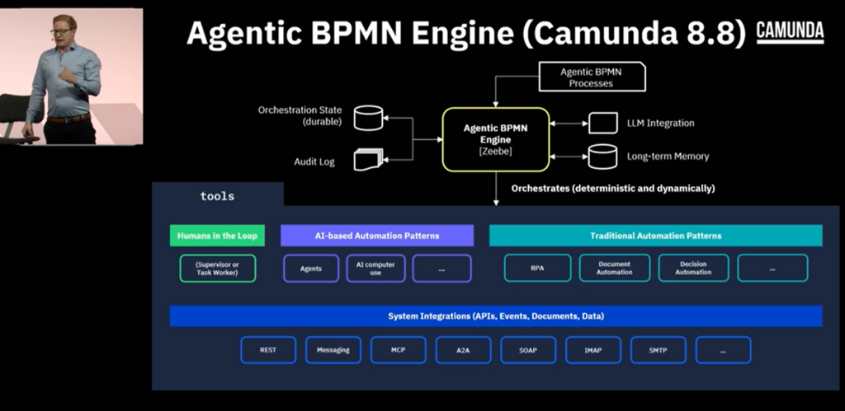The width and height of the screenshot is (845, 411).
Task: Select the AI computer use box
Action: click(x=375, y=269)
